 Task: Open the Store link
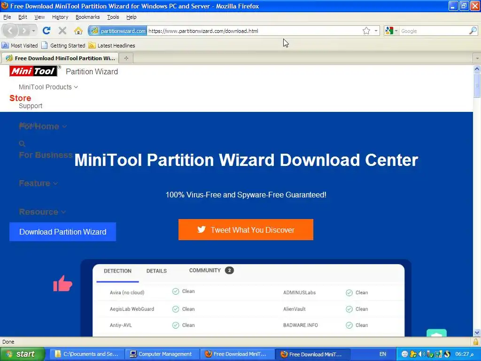(x=20, y=98)
